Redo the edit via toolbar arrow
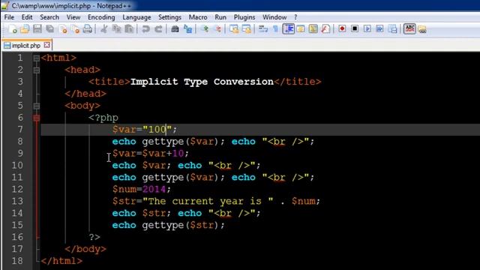This screenshot has width=480, height=270. [x=158, y=29]
